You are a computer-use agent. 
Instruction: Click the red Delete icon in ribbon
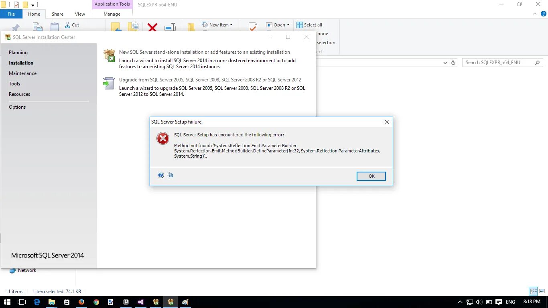click(x=152, y=27)
